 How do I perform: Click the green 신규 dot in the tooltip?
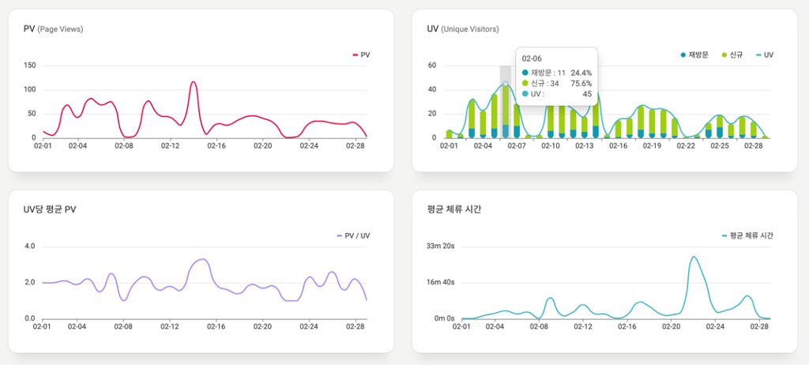[525, 84]
